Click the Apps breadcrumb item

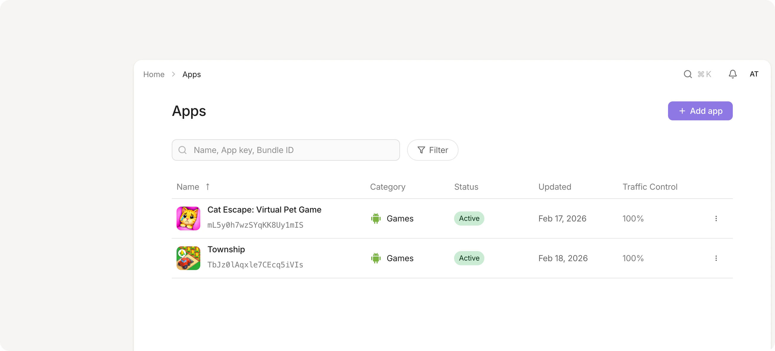(191, 74)
